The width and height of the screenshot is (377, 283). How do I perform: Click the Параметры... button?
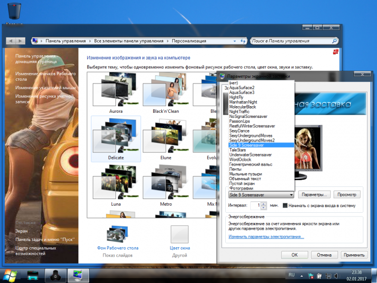314,194
